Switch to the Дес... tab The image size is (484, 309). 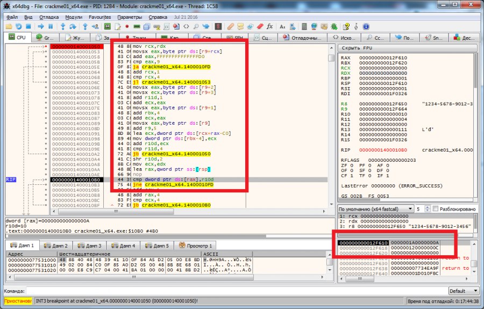tap(465, 38)
